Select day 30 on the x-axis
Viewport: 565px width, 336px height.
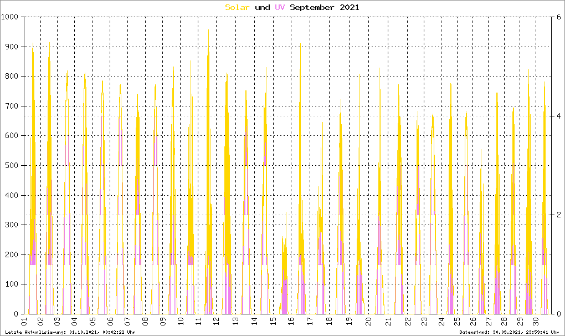536,321
